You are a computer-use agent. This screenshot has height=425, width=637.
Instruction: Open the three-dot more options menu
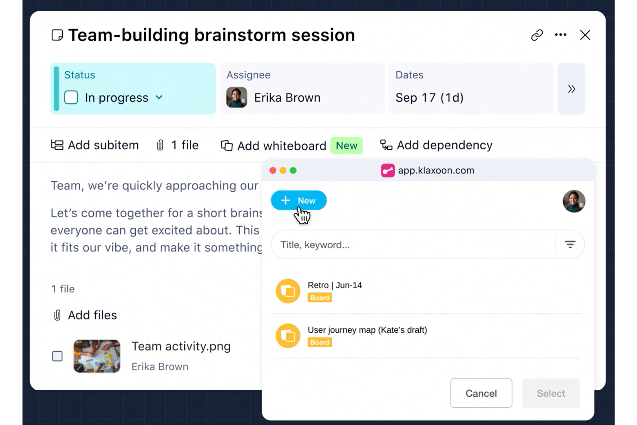560,34
